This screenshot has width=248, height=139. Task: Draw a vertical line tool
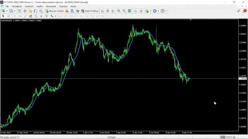point(15,16)
